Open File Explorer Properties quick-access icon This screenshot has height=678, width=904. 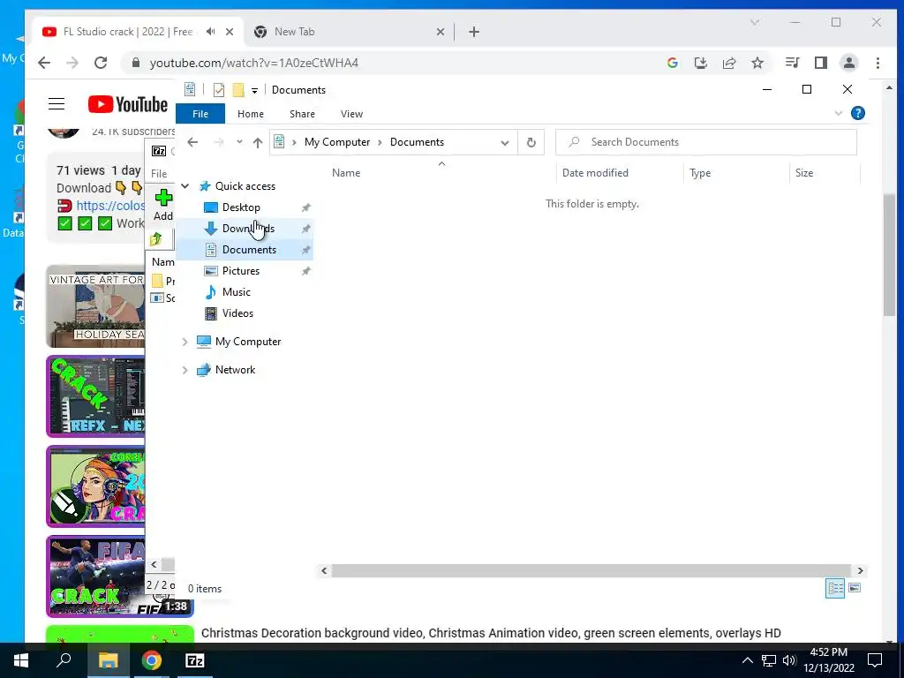click(x=219, y=90)
